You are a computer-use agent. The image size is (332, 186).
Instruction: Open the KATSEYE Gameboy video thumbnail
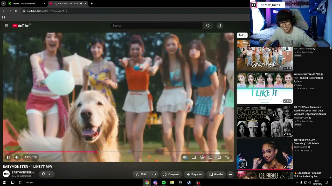265,154
